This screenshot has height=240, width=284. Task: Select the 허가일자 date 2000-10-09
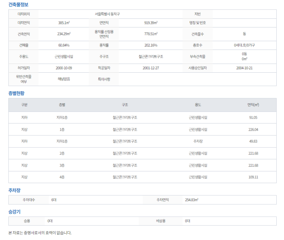point(64,68)
